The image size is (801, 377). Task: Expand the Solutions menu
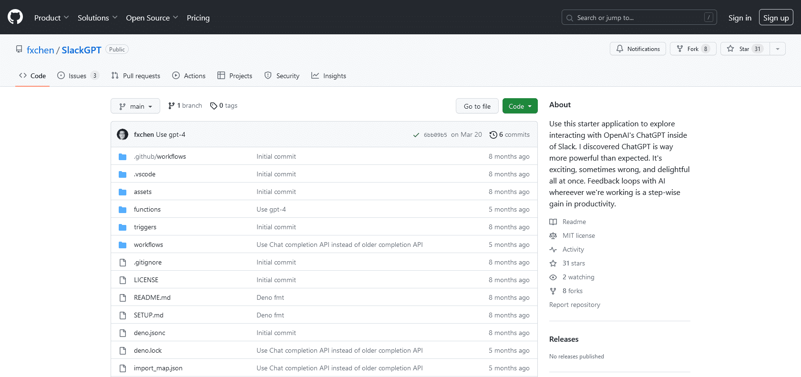pos(97,18)
